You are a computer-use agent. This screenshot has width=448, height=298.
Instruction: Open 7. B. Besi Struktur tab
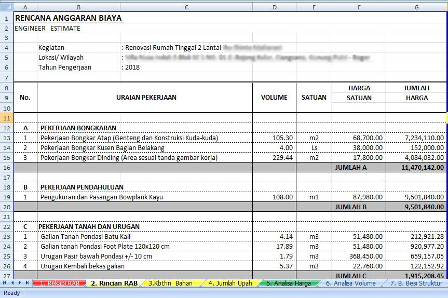416,283
